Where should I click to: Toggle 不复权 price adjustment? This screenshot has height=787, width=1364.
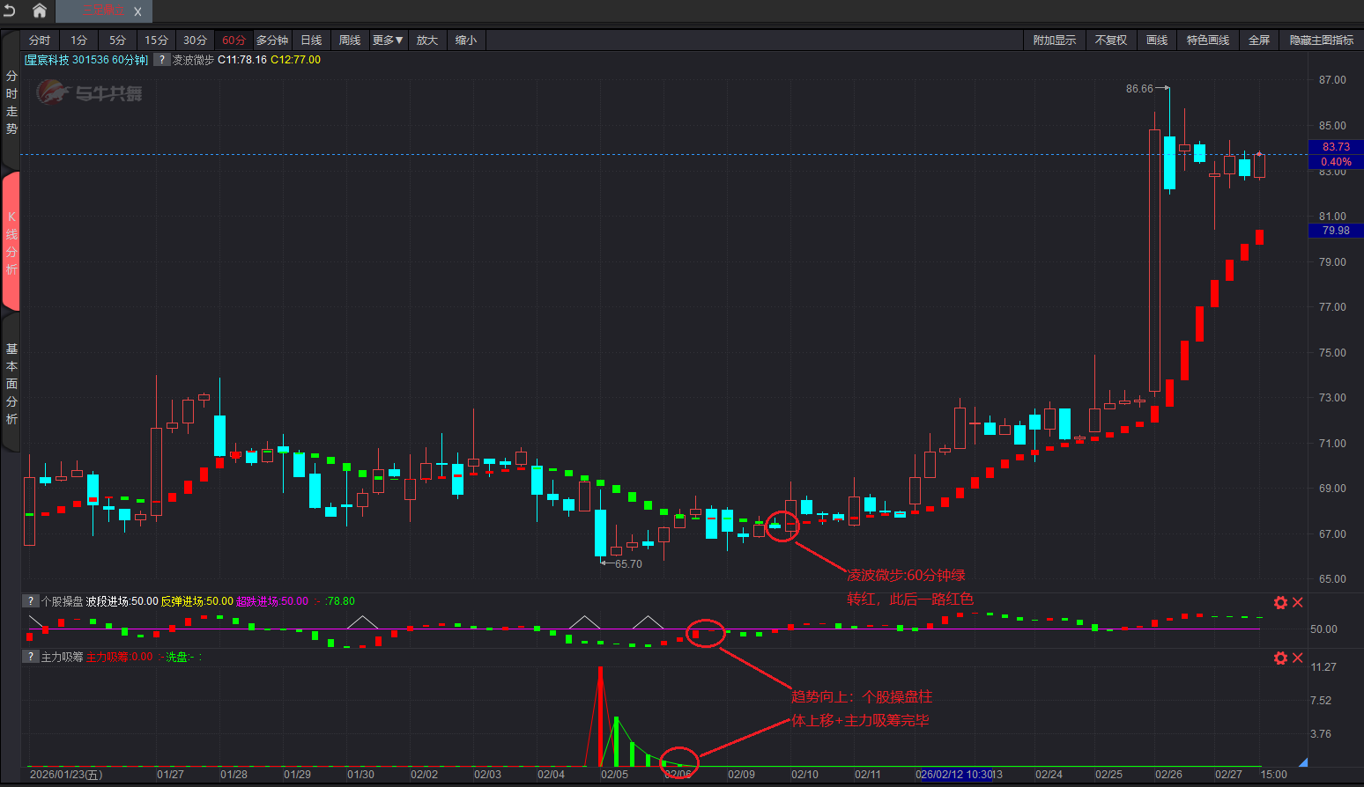[1110, 40]
